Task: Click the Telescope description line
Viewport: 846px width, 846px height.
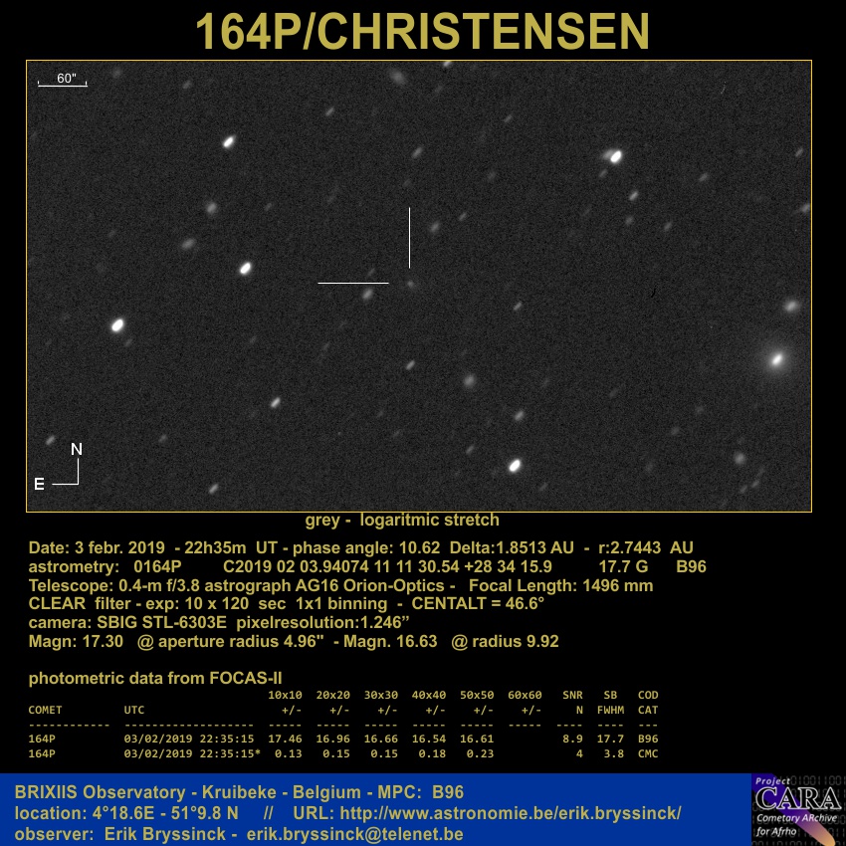Action: click(x=340, y=586)
